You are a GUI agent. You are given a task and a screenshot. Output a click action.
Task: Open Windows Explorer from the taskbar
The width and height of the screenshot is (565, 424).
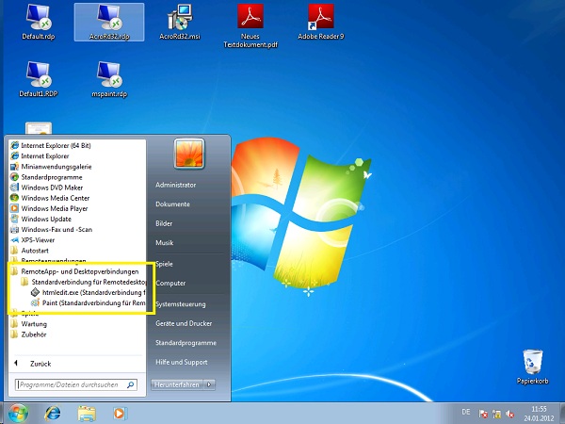pyautogui.click(x=87, y=414)
